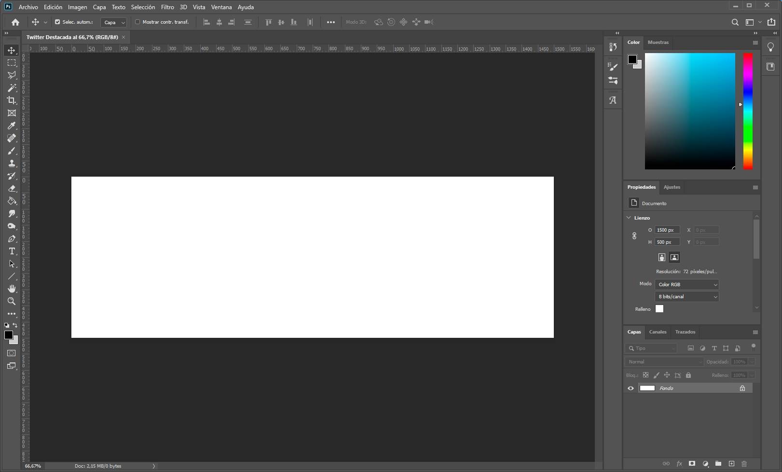The width and height of the screenshot is (782, 472).
Task: Open the Share document icon
Action: click(771, 22)
